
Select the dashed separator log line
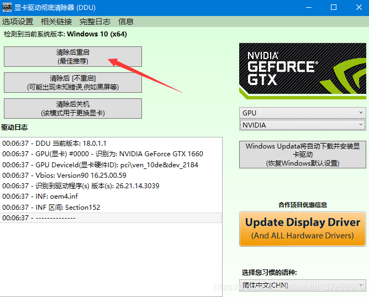[x=110, y=218]
